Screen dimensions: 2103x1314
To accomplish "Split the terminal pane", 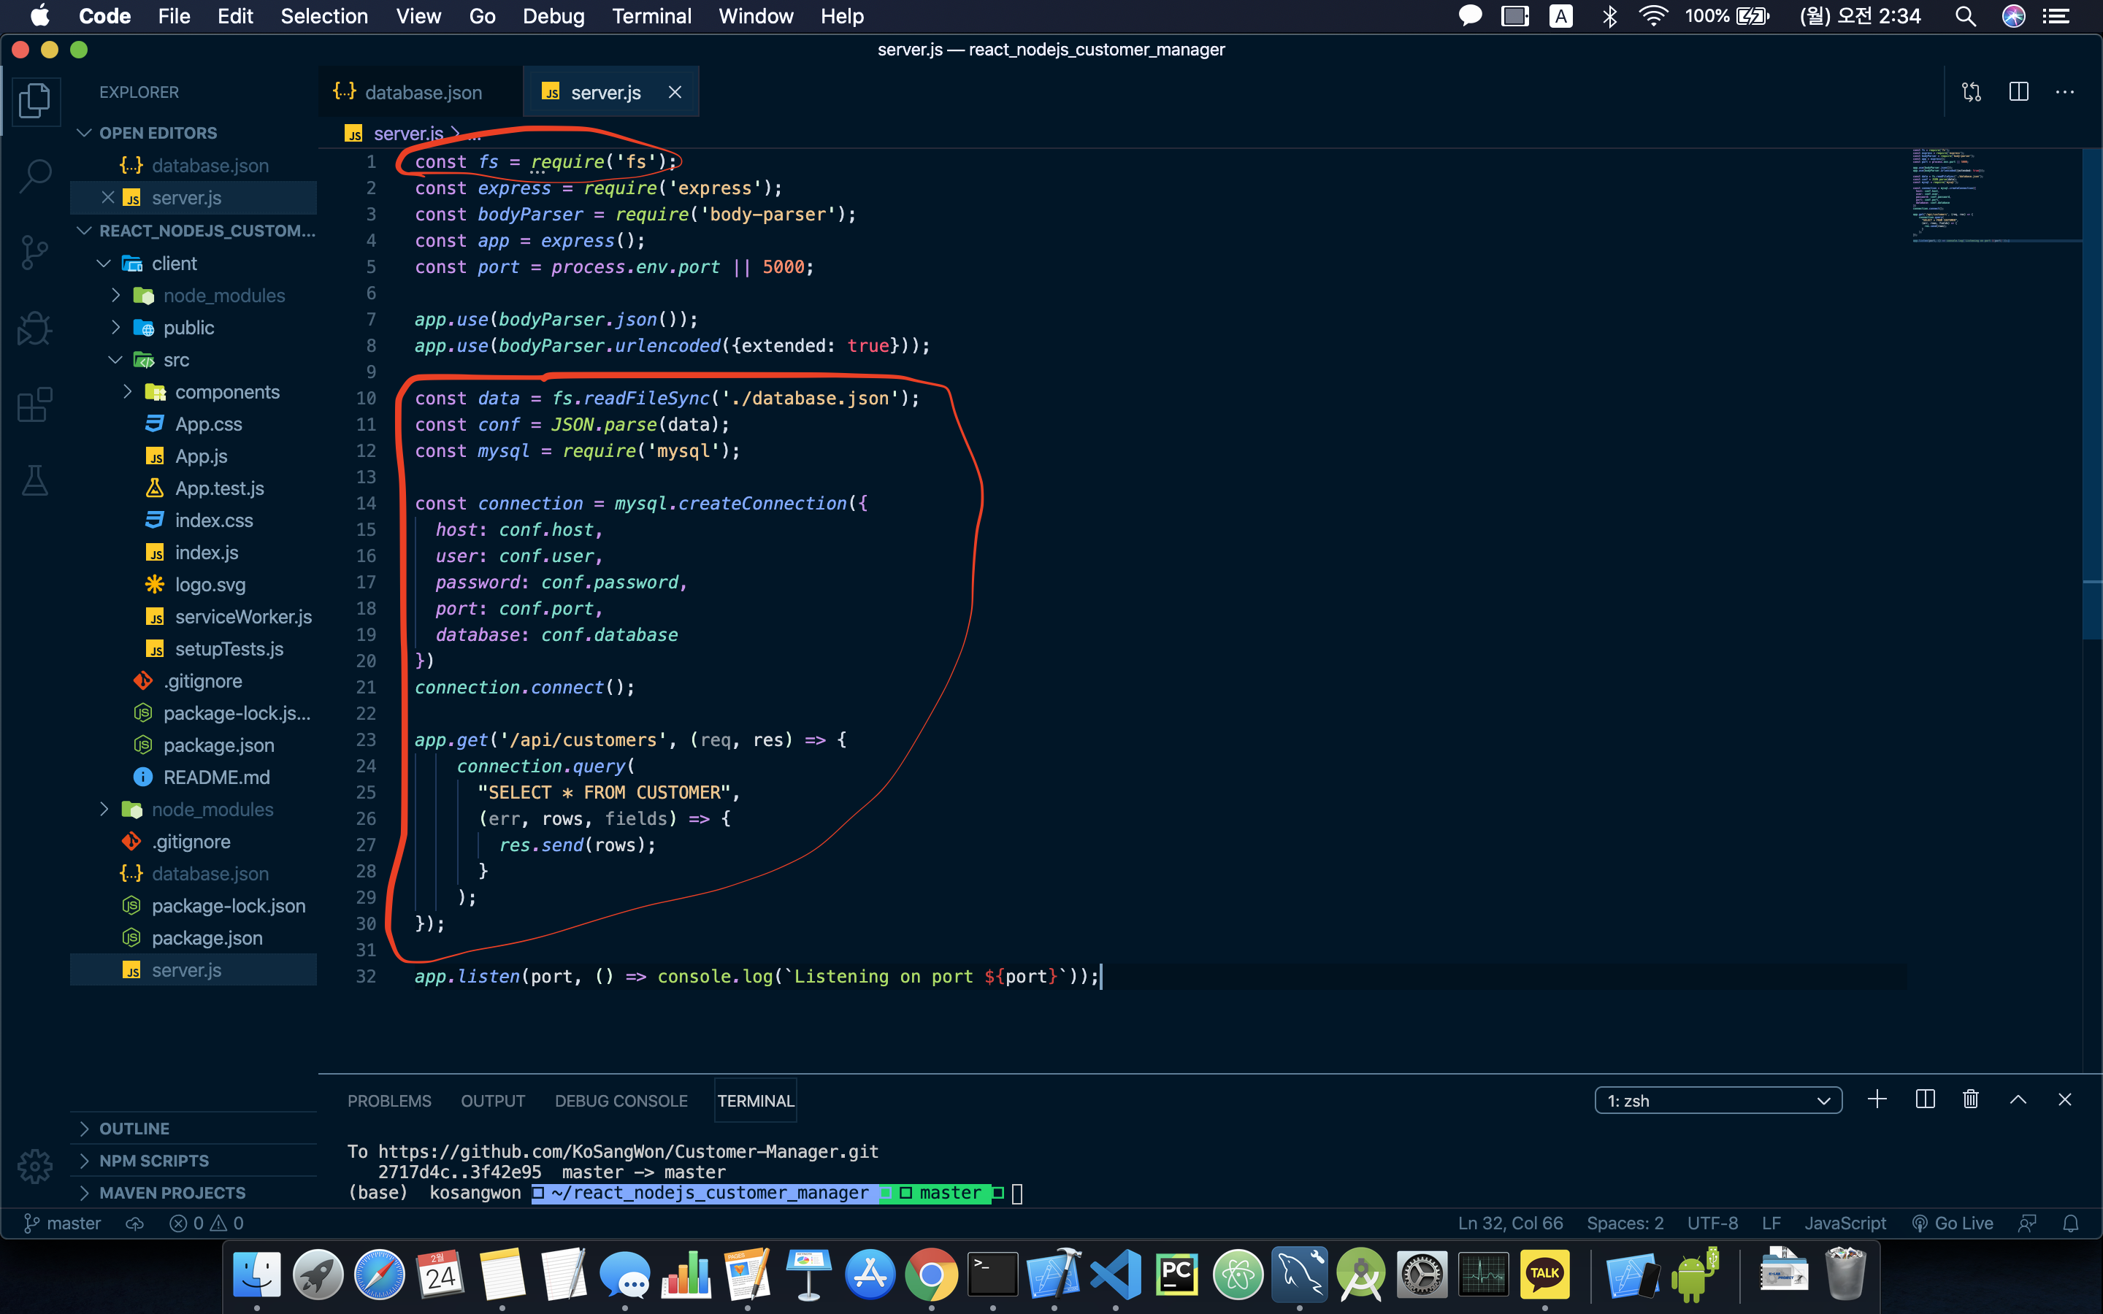I will [x=1924, y=1099].
